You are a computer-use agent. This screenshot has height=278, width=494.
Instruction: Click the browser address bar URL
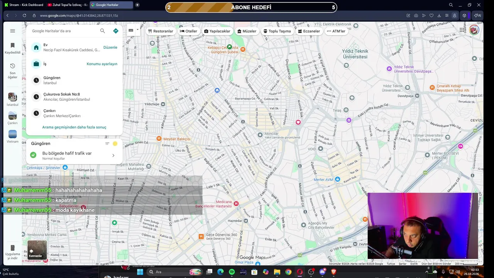pyautogui.click(x=79, y=15)
